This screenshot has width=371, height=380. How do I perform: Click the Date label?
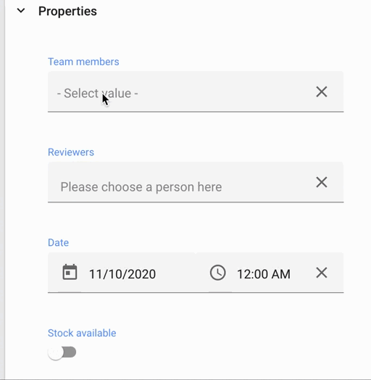coord(58,243)
